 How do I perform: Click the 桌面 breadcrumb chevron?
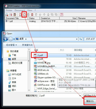pos(26,39)
